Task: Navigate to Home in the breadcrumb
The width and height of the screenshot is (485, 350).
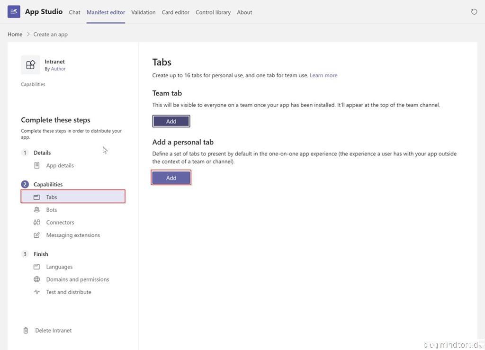Action: pos(15,34)
